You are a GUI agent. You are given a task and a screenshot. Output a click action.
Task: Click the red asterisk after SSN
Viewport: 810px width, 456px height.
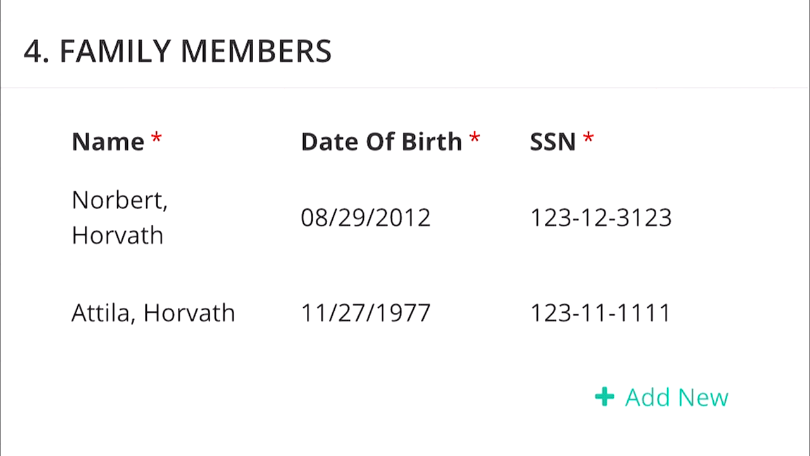click(x=589, y=139)
